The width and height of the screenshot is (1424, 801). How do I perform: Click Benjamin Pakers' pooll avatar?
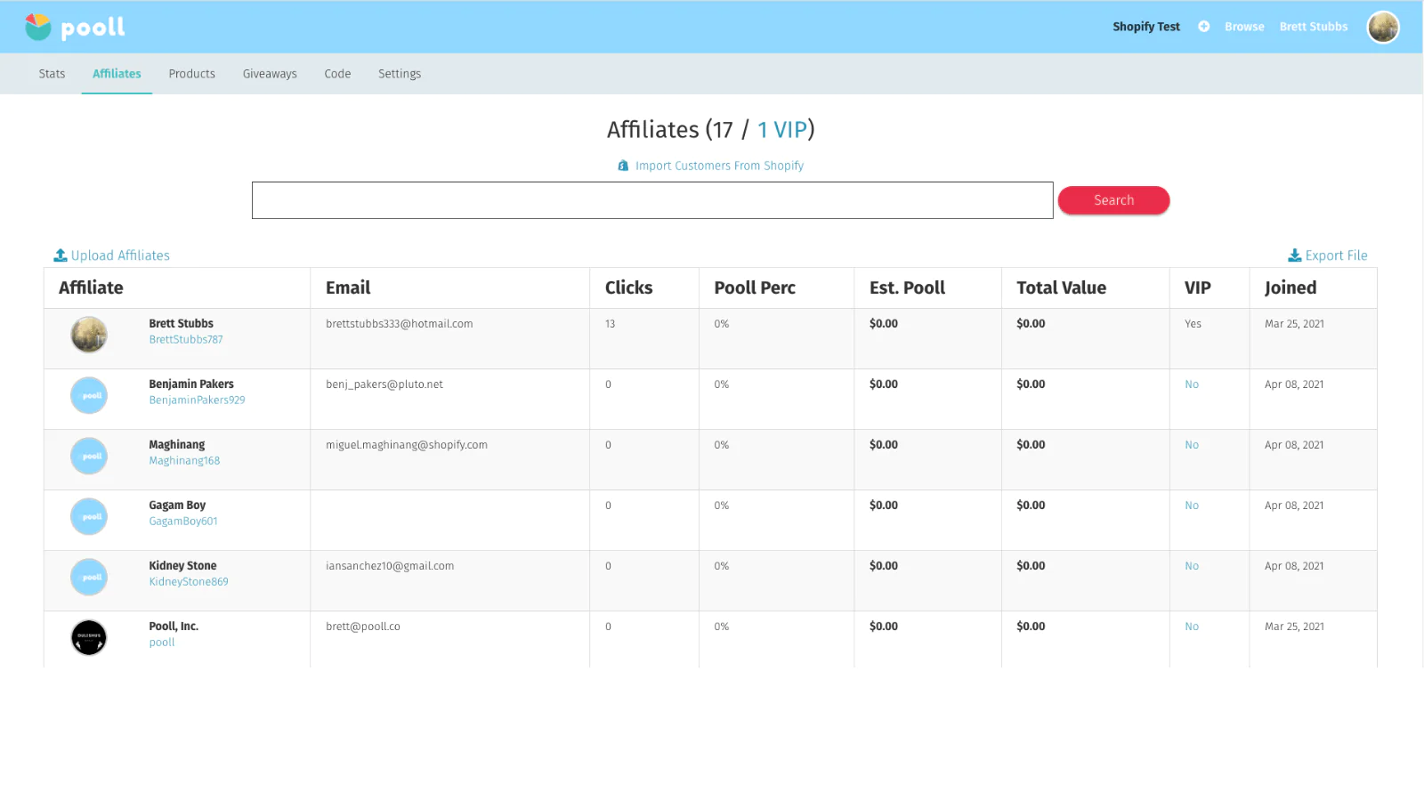89,395
